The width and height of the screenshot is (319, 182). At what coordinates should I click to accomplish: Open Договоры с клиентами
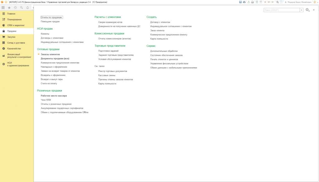point(52,38)
